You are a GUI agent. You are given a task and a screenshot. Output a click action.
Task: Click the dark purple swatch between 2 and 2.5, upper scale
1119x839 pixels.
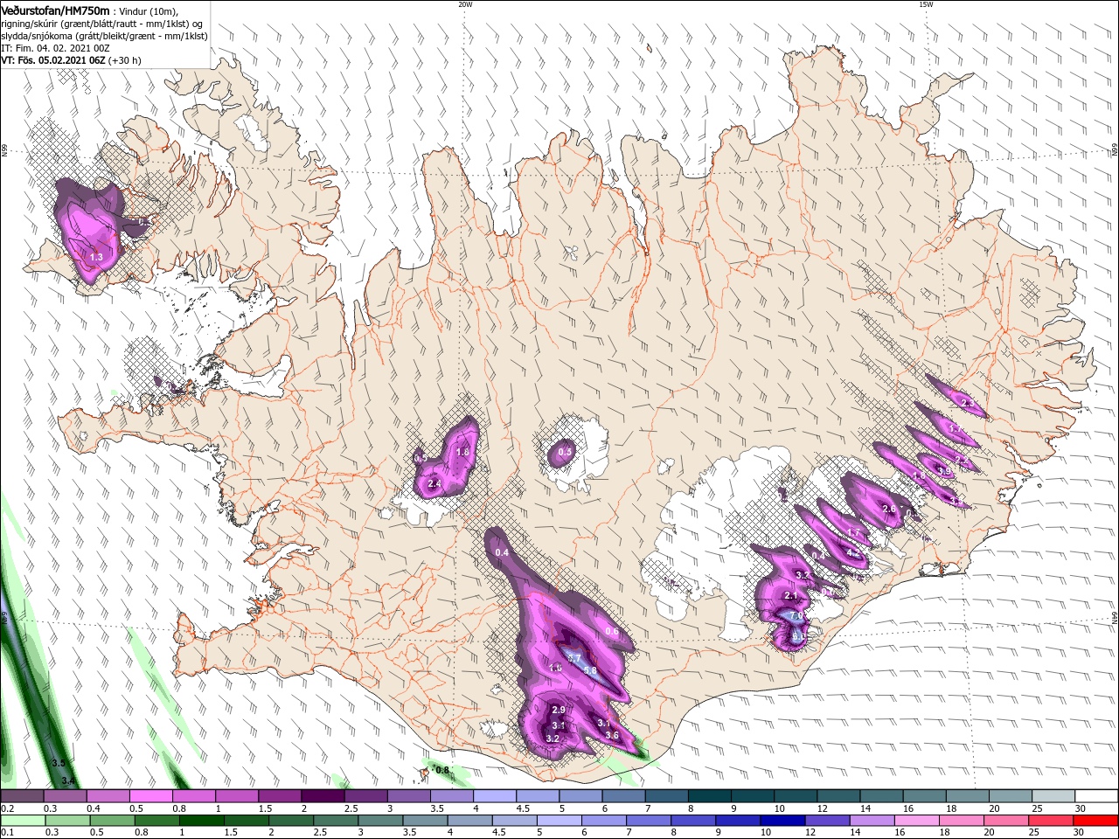(x=323, y=796)
